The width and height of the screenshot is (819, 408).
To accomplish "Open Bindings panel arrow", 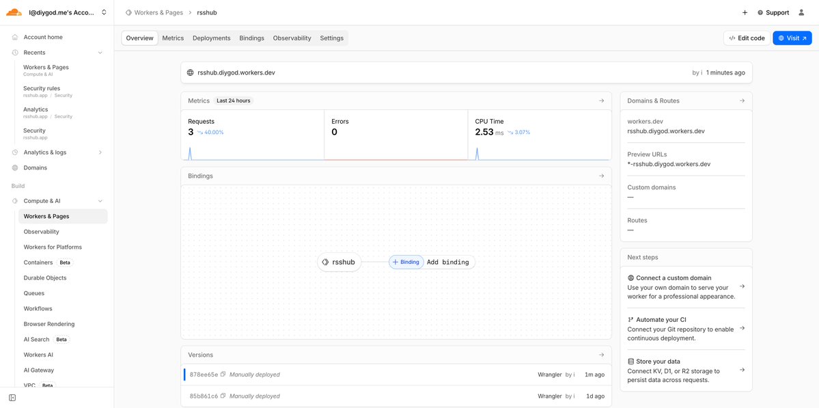I will tap(601, 176).
